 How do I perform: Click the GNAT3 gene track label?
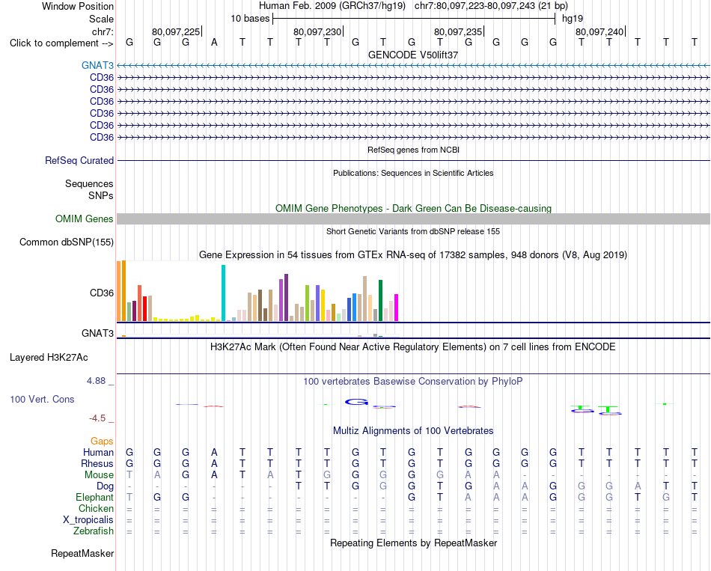pos(97,65)
